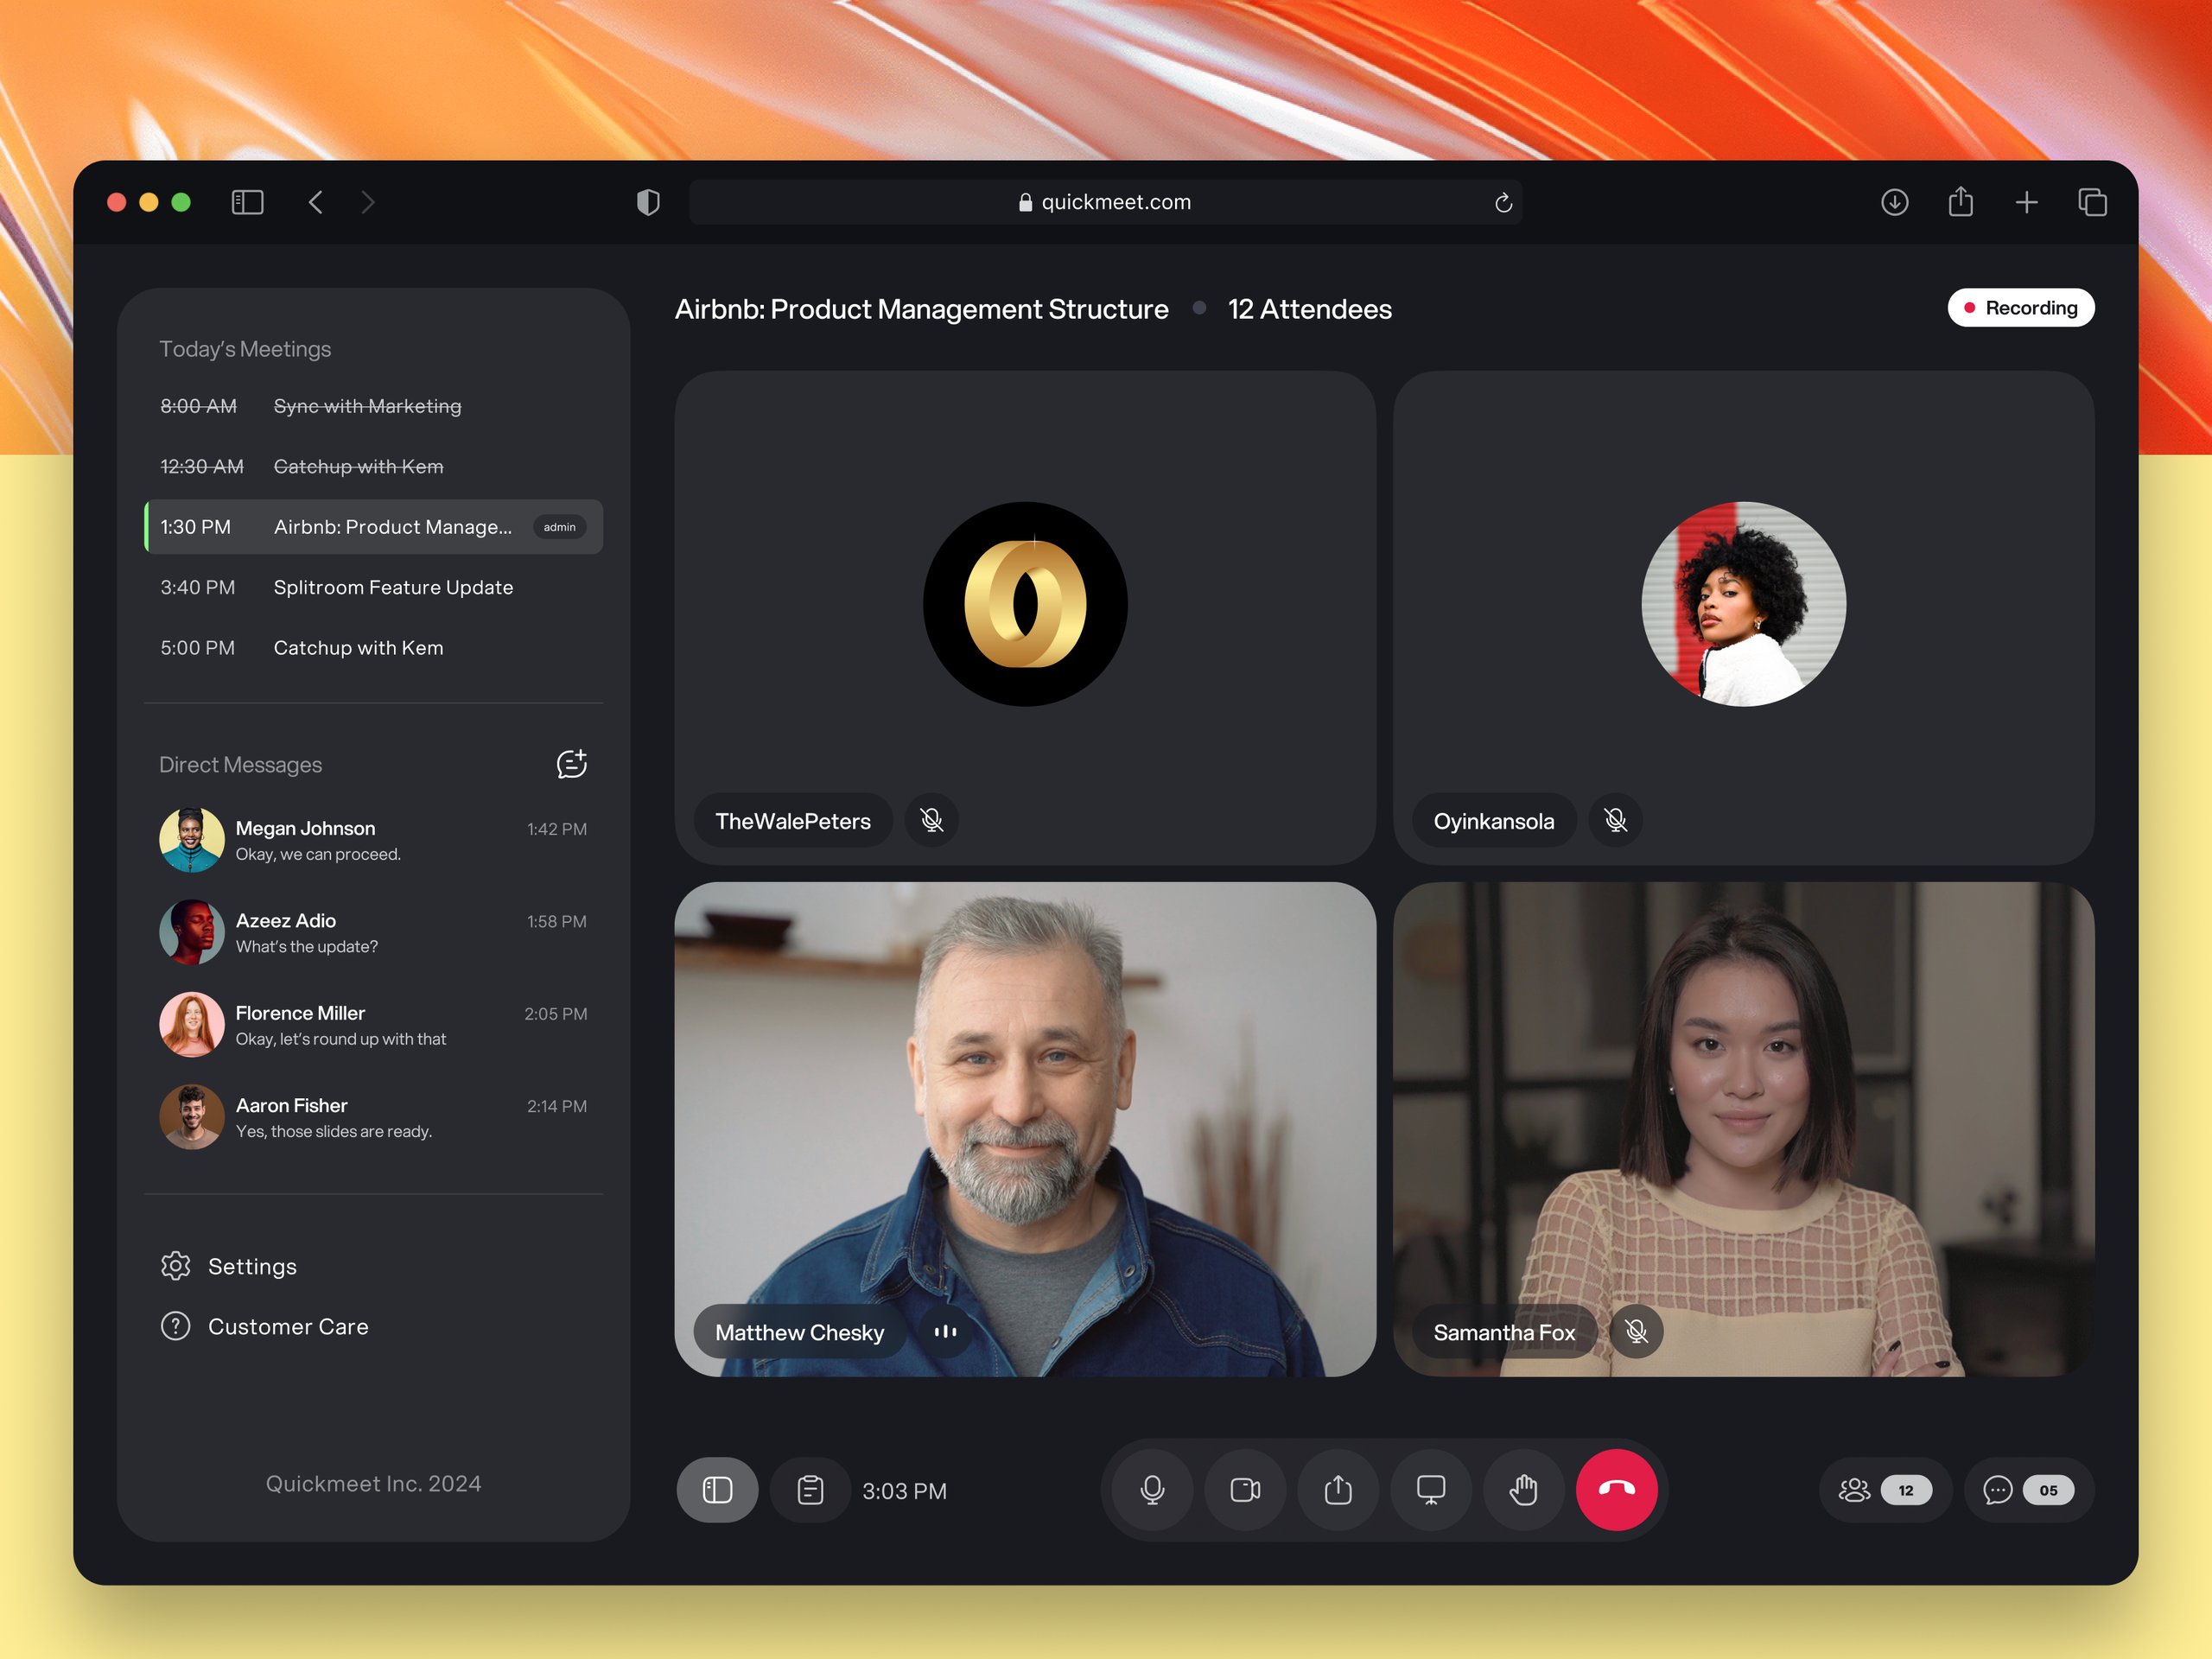2212x1659 pixels.
Task: Open browser downloads icon
Action: point(1894,203)
